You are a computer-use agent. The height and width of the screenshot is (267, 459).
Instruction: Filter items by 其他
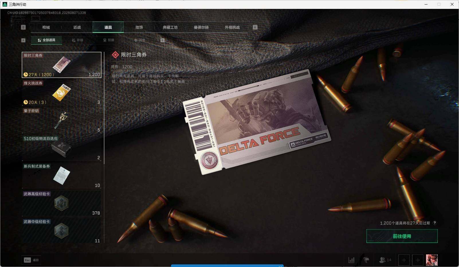coord(140,40)
